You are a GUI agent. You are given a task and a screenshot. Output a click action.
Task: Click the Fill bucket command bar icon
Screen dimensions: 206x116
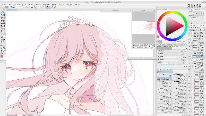(32, 7)
